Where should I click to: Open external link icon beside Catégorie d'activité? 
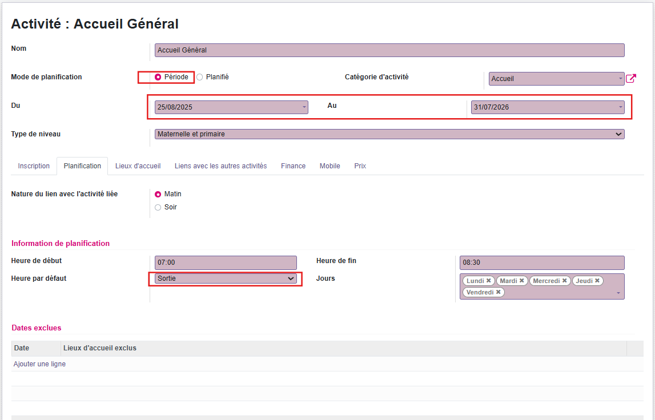631,79
